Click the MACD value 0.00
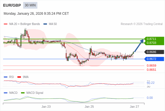Image resolution: width=165 pixels, height=111 pixels. point(150,98)
